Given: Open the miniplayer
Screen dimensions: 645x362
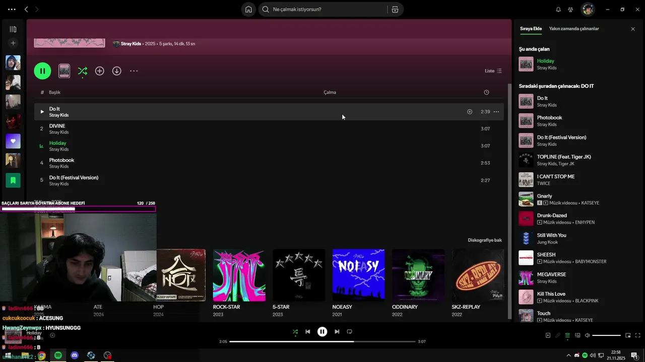Looking at the screenshot, I should pos(628,335).
